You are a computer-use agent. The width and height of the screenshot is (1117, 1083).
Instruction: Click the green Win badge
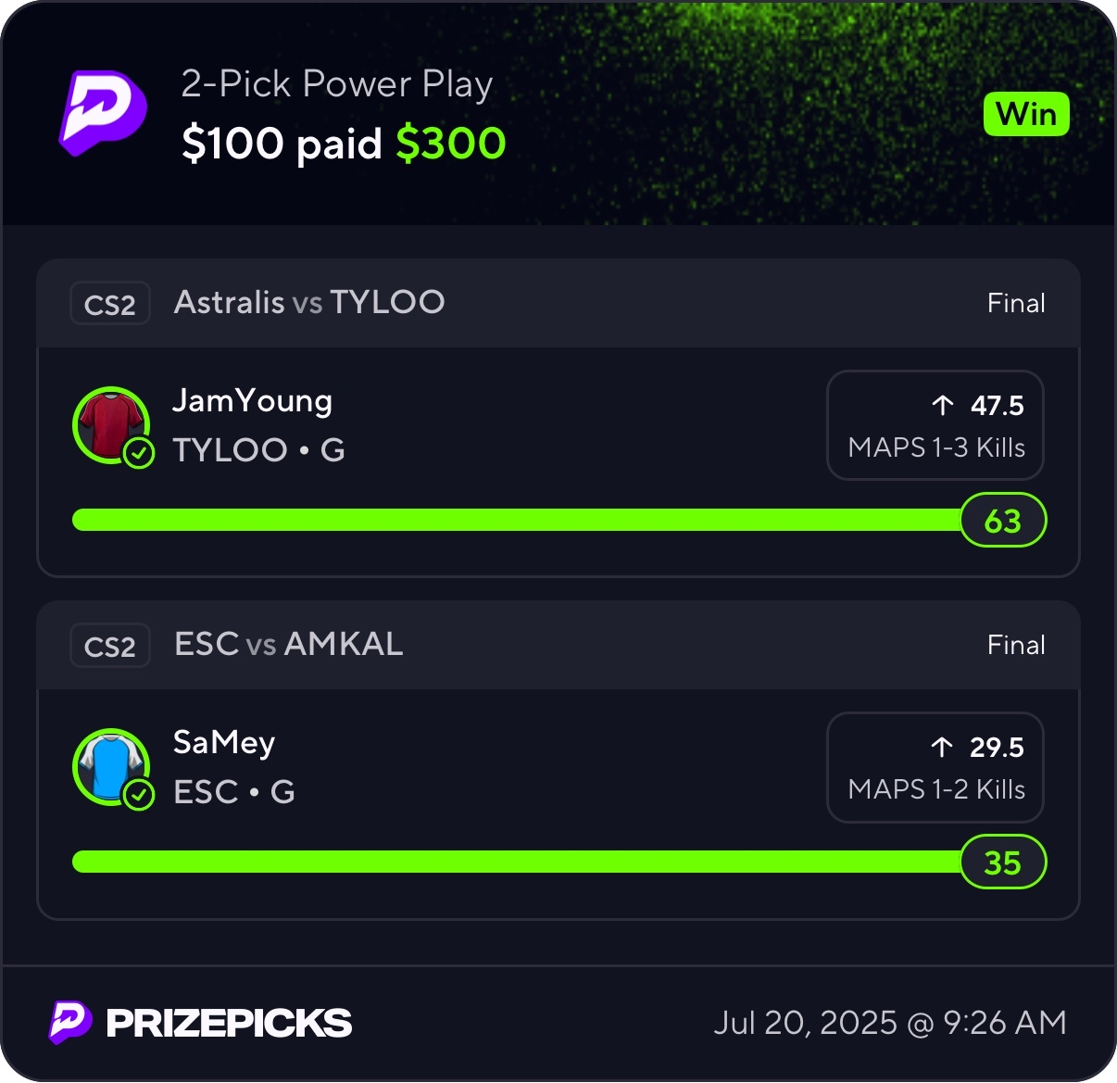(1026, 115)
